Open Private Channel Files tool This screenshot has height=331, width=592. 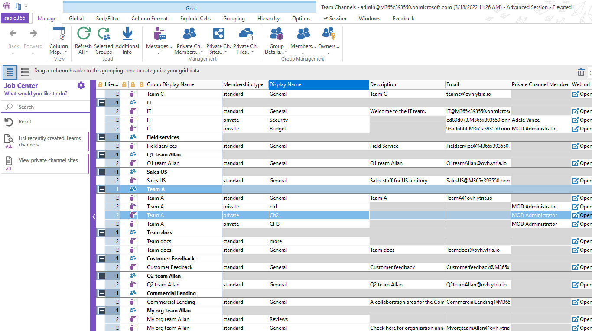pyautogui.click(x=245, y=34)
